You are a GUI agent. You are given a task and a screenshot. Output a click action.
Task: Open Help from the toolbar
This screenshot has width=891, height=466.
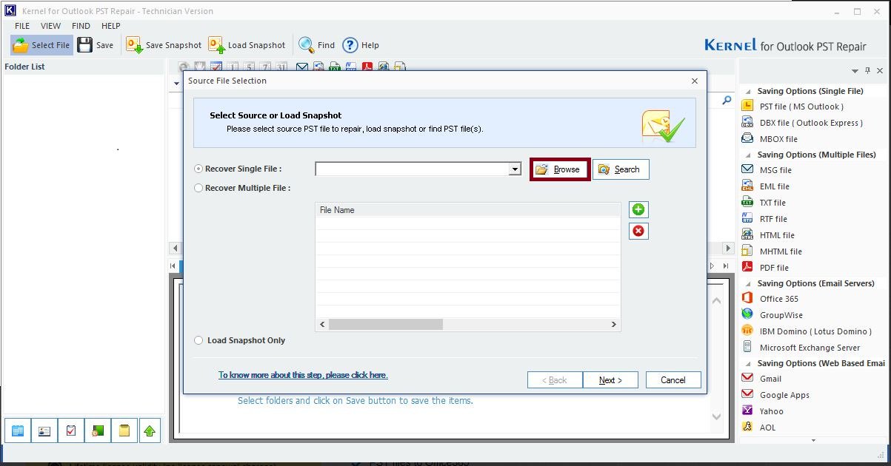click(x=360, y=45)
